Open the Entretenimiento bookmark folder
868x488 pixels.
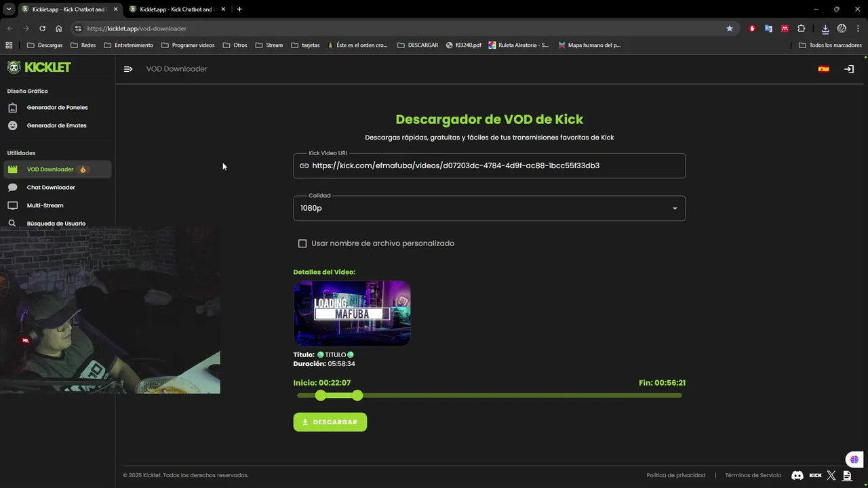128,45
